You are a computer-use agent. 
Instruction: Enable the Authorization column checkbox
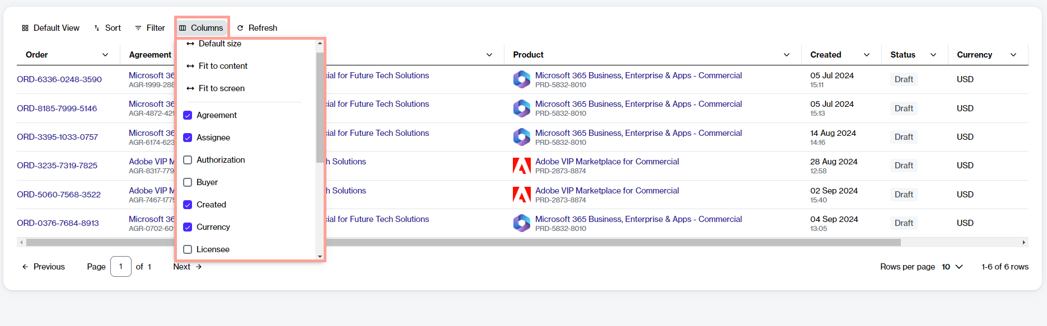[188, 160]
